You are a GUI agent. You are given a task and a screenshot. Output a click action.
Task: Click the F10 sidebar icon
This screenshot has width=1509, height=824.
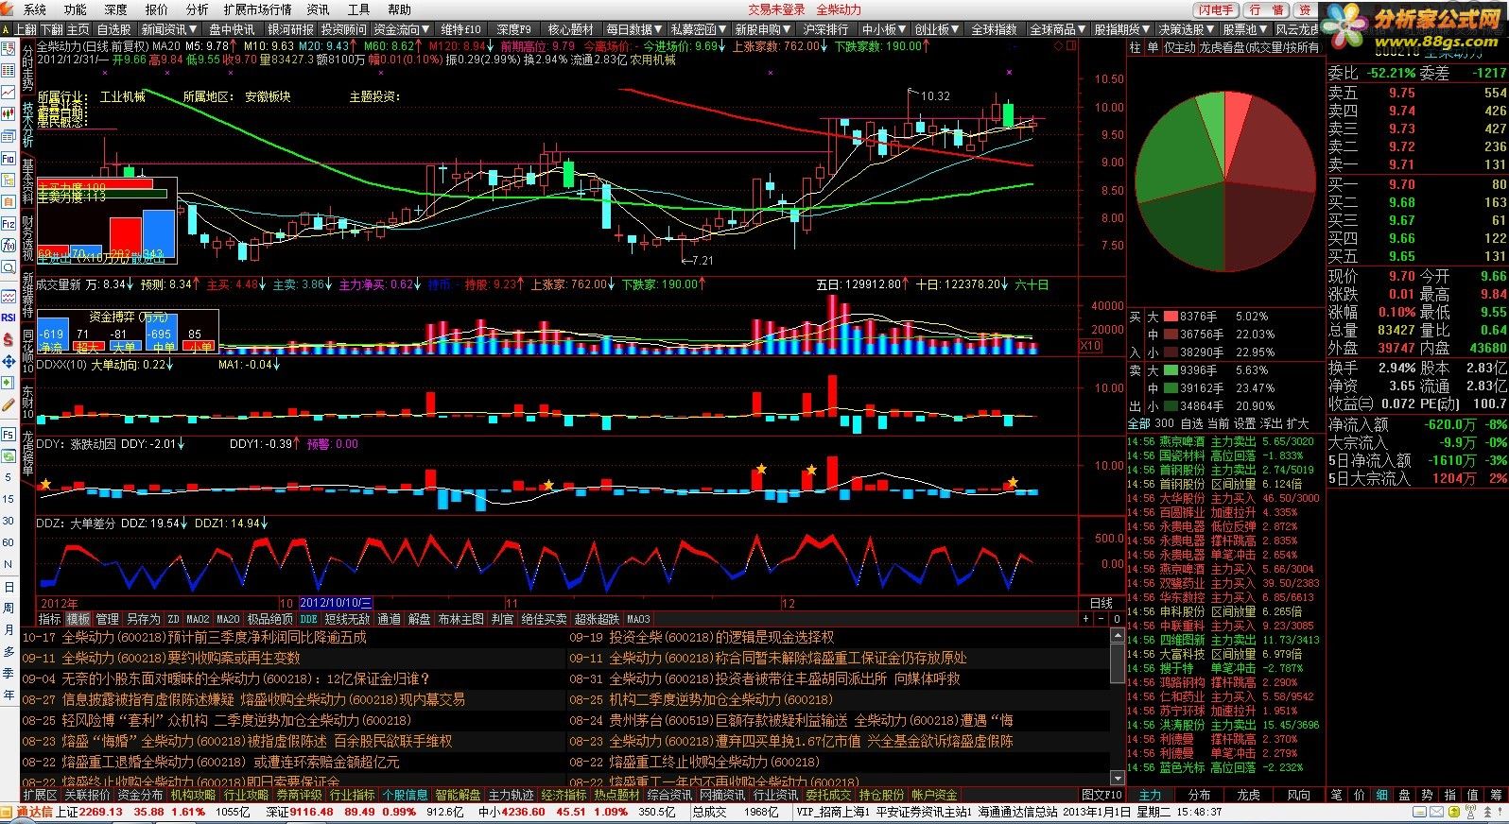click(x=9, y=159)
